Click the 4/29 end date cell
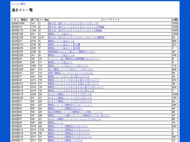Image resolution: width=190 pixels, height=142 pixels. pyautogui.click(x=34, y=94)
